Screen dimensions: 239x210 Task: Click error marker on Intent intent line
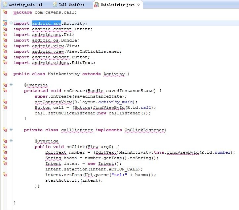5,164
